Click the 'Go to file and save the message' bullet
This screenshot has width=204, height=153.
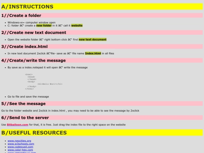pyautogui.click(x=28, y=97)
